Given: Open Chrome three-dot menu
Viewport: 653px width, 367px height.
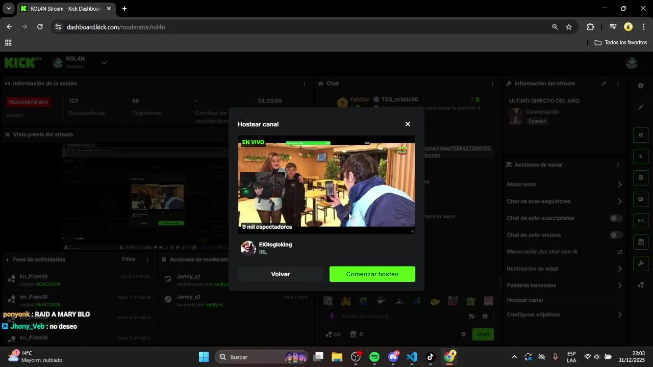Looking at the screenshot, I should tap(644, 27).
